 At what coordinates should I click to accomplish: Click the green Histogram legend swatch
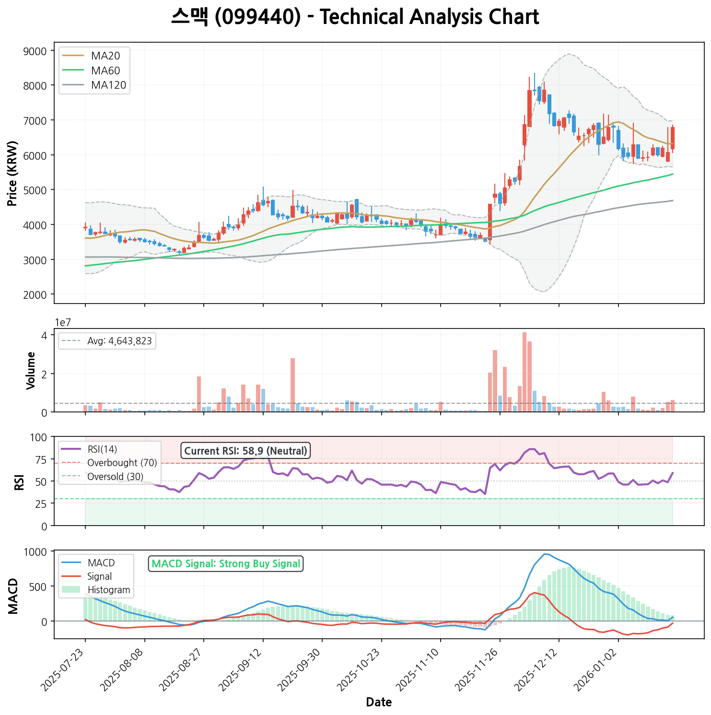(x=71, y=590)
